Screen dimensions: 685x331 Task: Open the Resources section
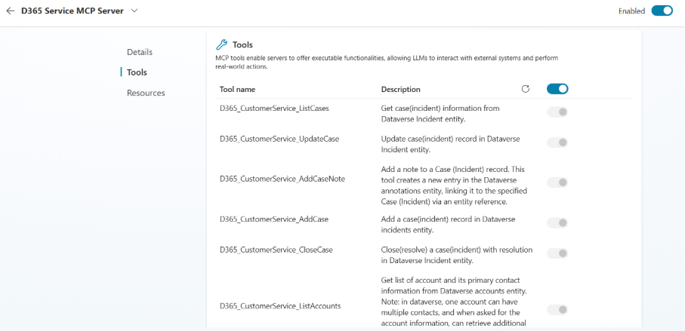coord(146,93)
